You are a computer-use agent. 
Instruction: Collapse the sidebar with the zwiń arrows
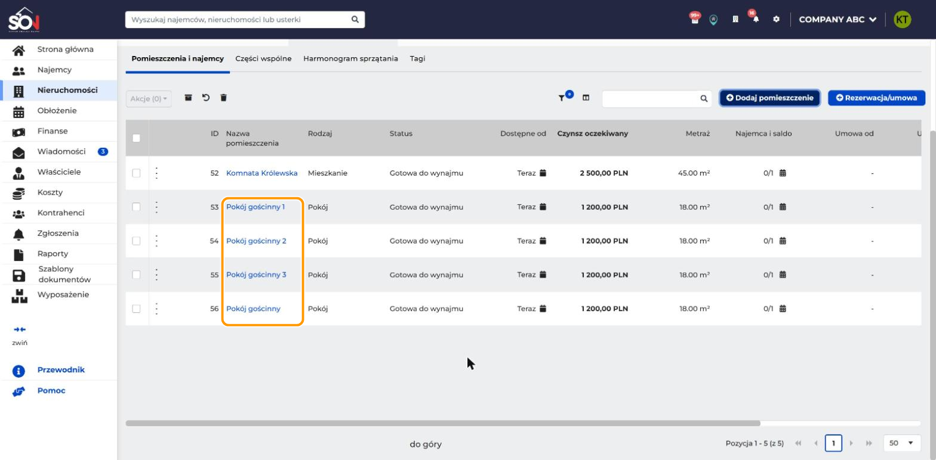tap(20, 330)
